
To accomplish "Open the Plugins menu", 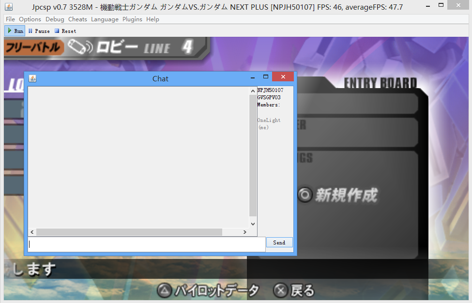I will click(132, 19).
